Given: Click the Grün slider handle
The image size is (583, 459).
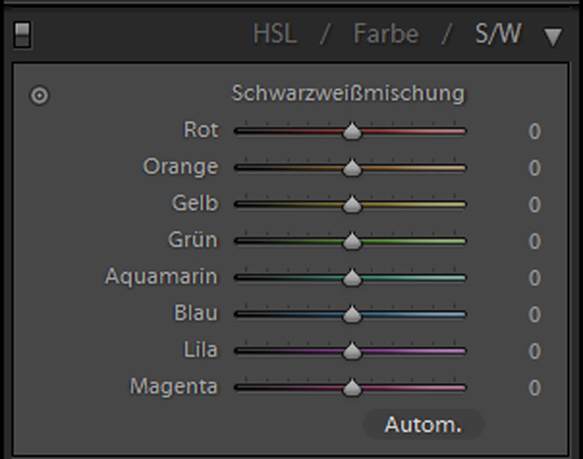Looking at the screenshot, I should click(x=352, y=242).
